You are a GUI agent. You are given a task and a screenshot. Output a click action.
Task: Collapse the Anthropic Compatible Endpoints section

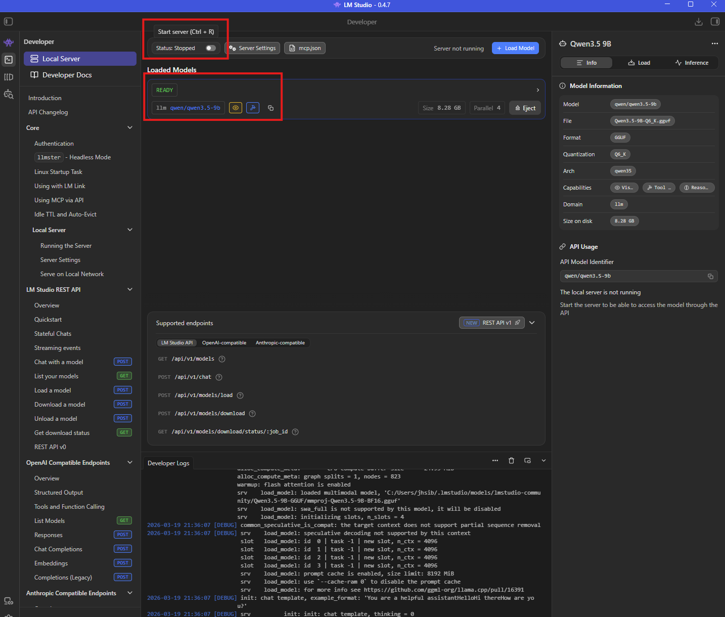click(130, 593)
